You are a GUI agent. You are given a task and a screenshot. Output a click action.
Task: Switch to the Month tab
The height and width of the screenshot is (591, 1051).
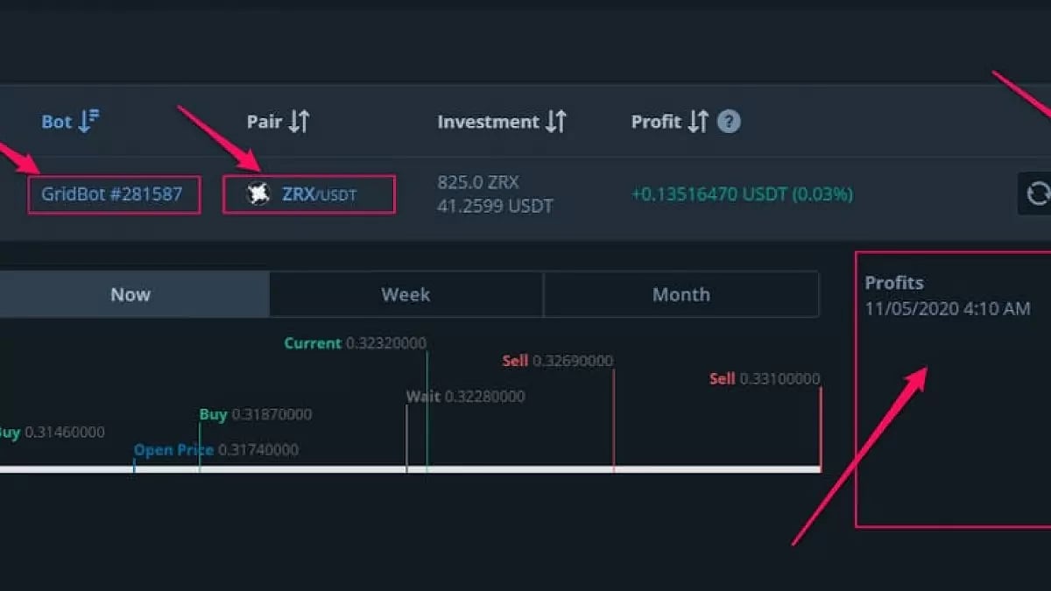coord(681,294)
